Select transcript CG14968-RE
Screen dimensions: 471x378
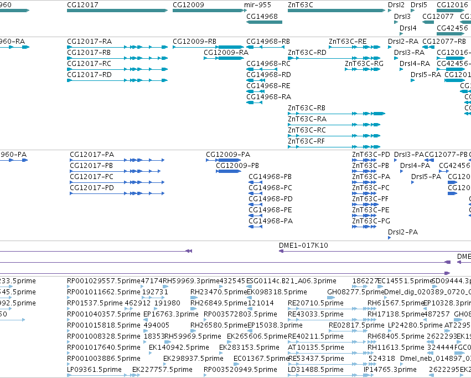[x=254, y=91]
